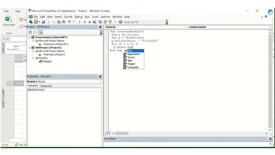Open the Format menu

(68, 17)
